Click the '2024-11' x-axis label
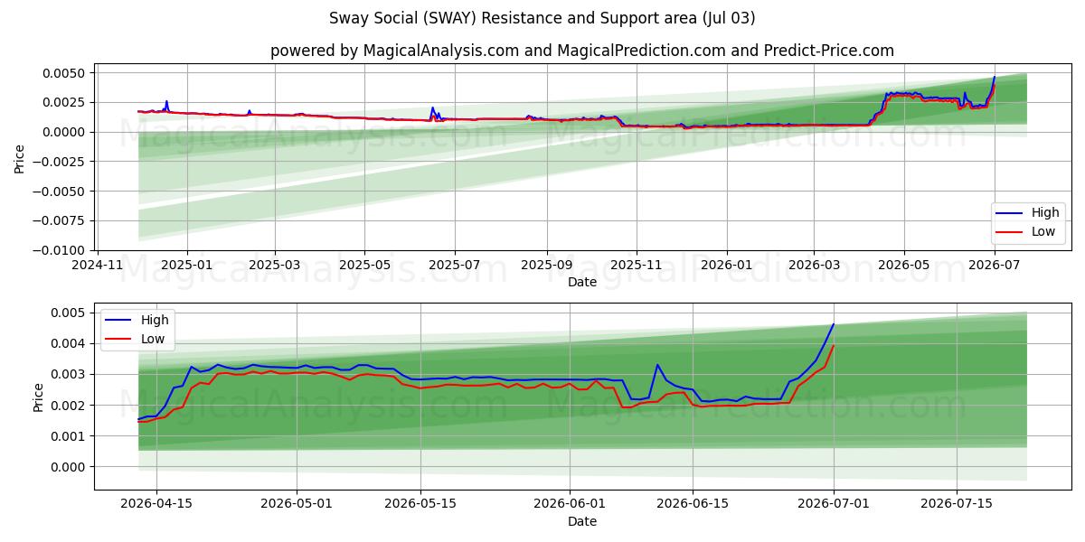 point(98,266)
